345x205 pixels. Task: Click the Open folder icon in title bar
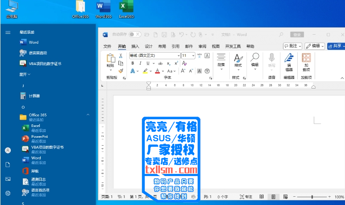coord(147,35)
